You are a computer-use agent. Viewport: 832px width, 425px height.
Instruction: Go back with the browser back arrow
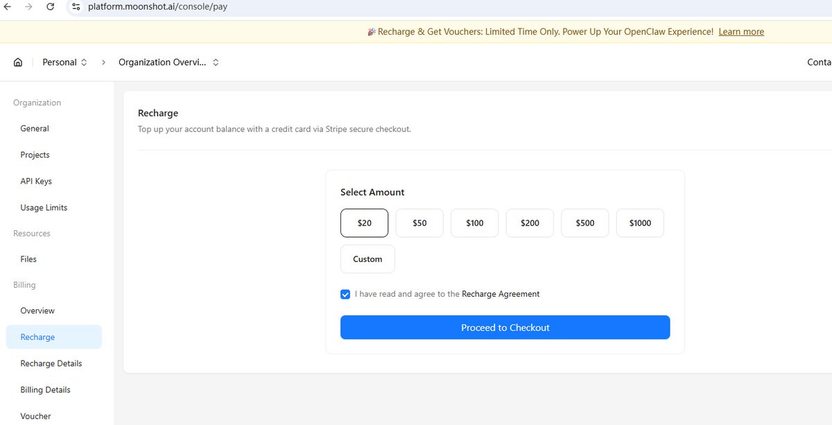7,7
